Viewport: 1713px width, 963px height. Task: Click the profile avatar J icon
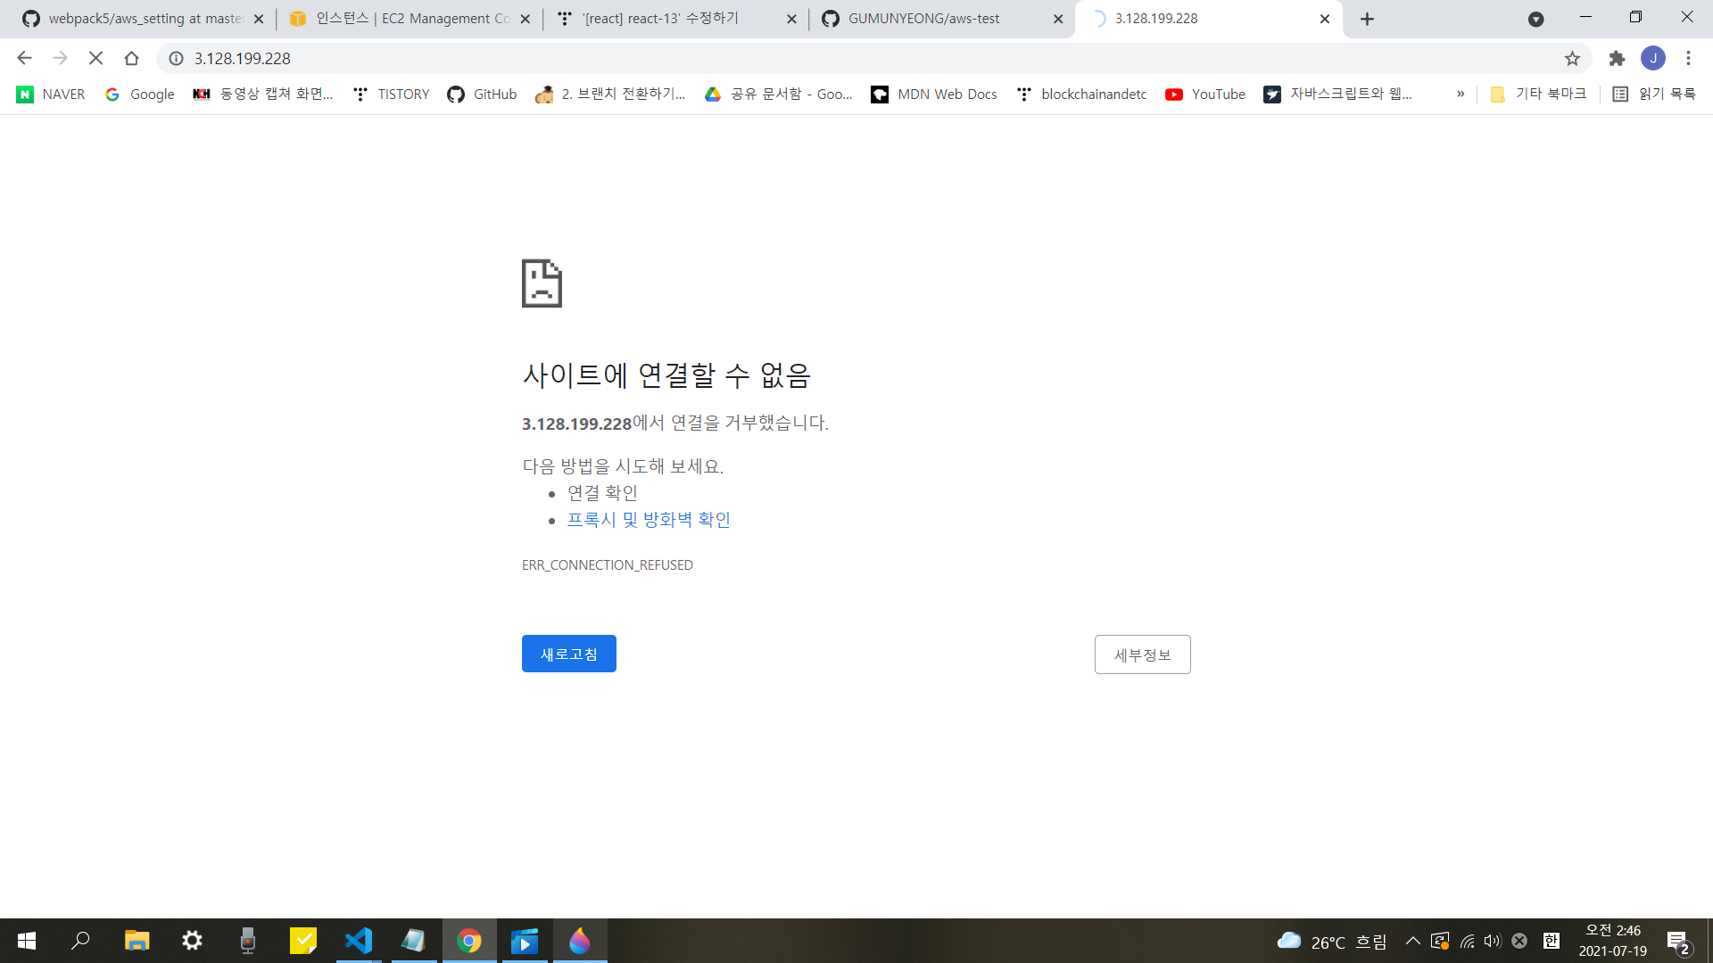pos(1653,58)
